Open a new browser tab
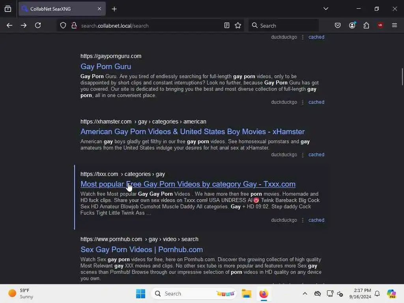The width and height of the screenshot is (404, 303). [x=114, y=9]
